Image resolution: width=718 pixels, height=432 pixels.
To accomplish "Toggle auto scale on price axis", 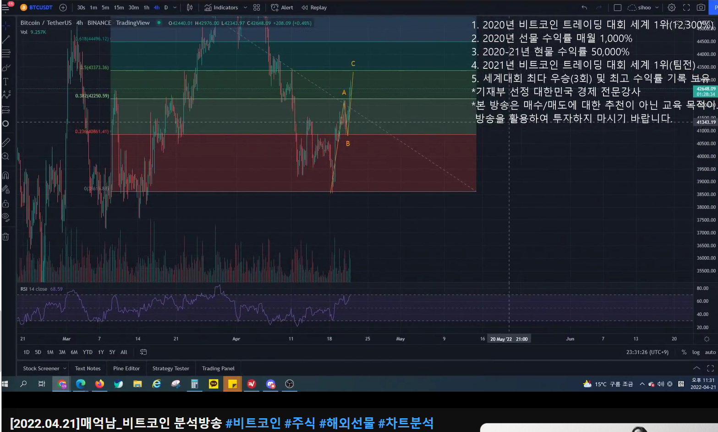I will (x=710, y=352).
